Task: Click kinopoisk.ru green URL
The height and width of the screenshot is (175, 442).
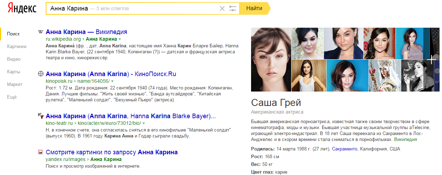Action: tap(59, 81)
